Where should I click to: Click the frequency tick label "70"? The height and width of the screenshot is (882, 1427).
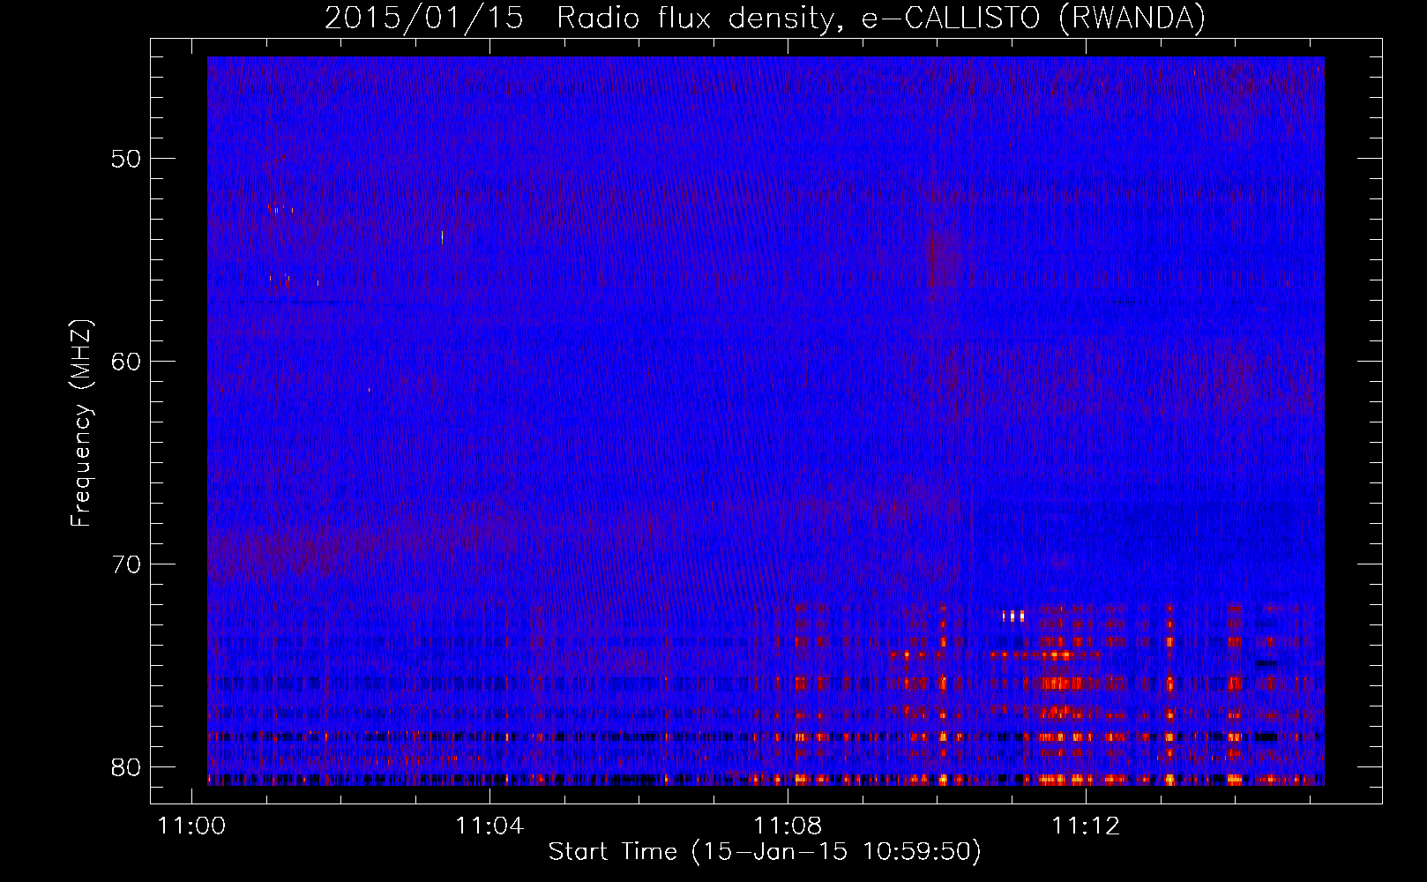tap(127, 564)
